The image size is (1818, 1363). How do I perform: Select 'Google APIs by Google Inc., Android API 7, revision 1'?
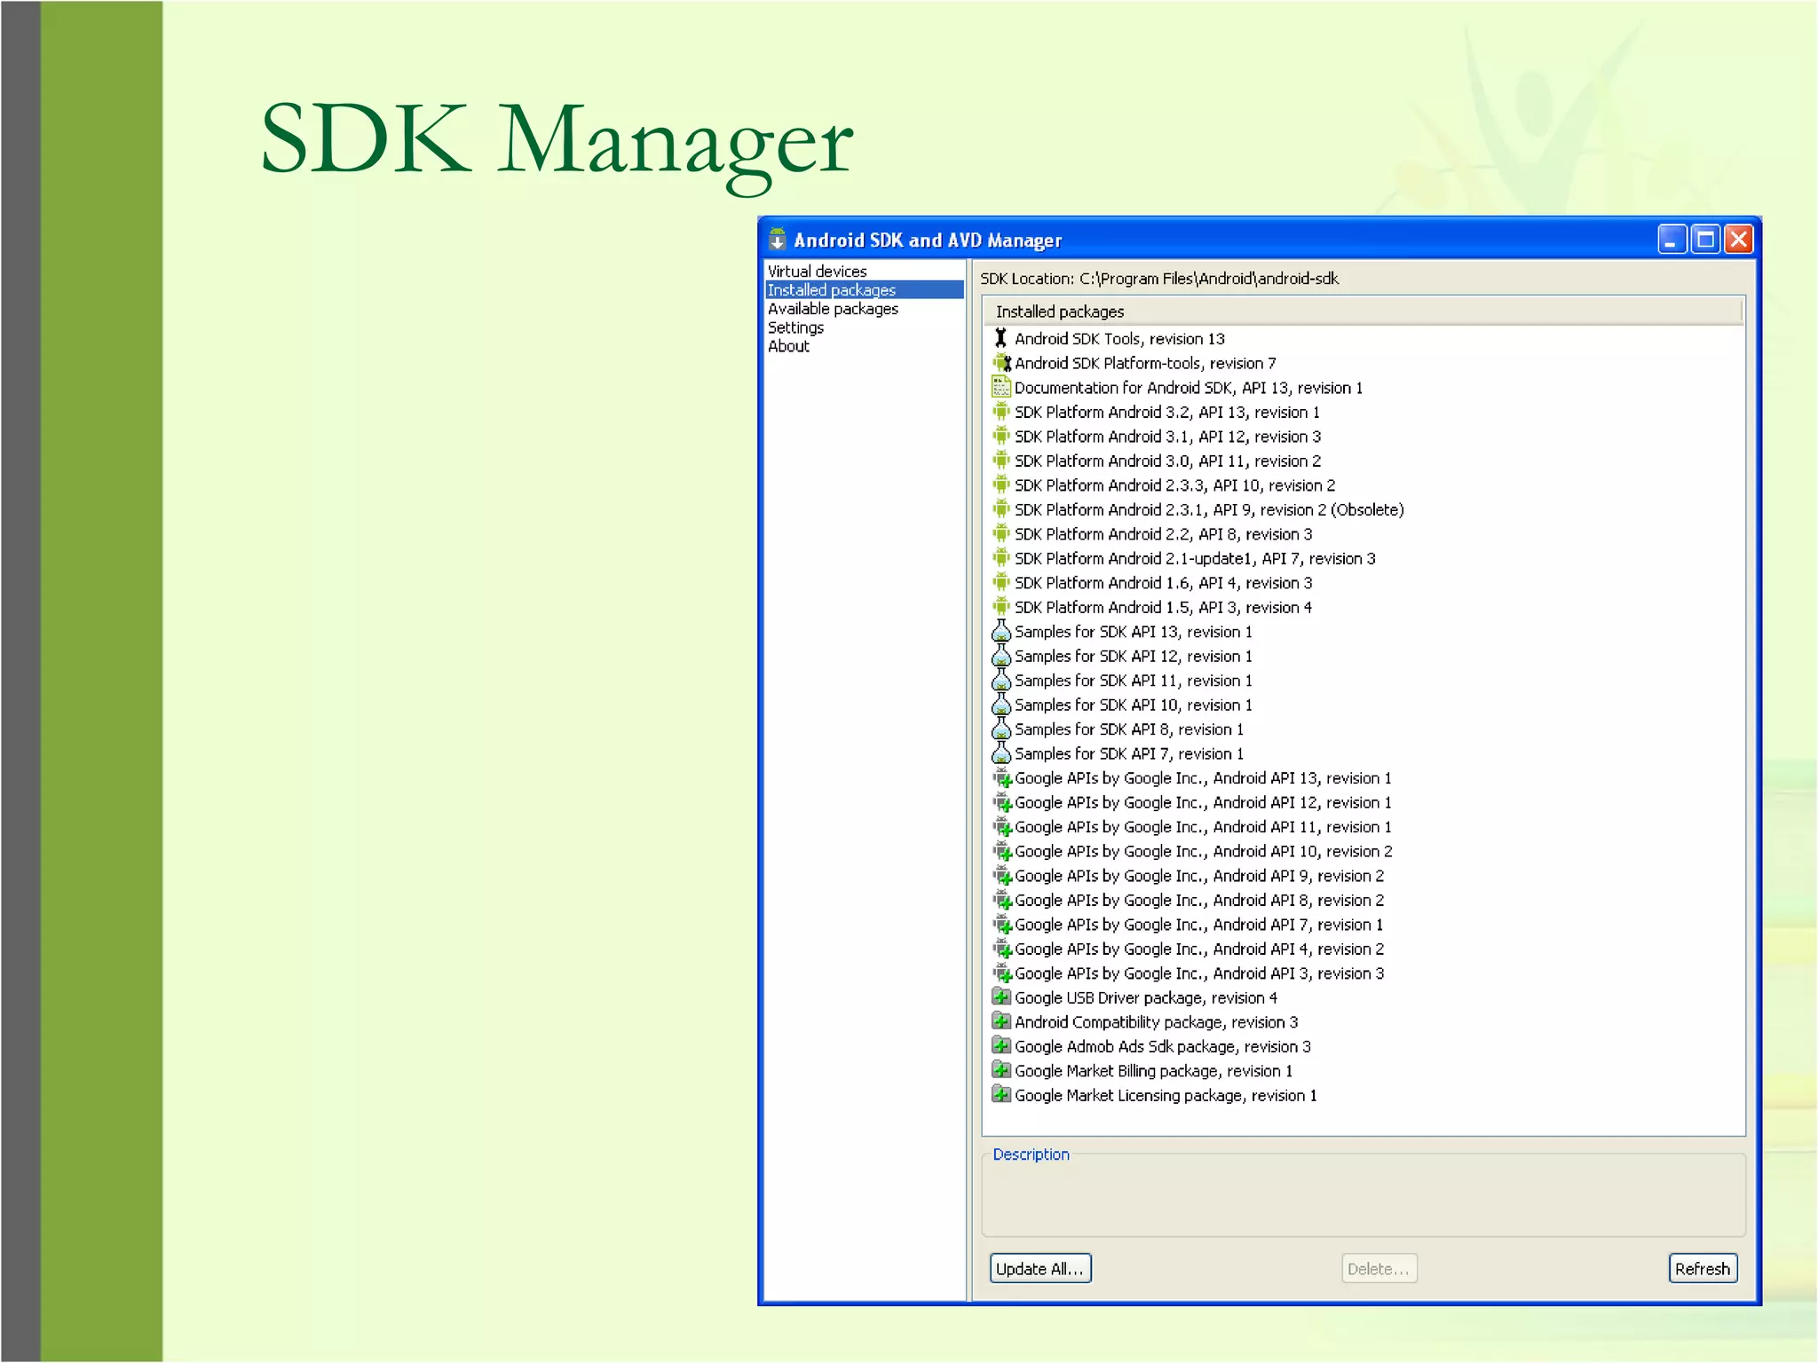point(1199,925)
